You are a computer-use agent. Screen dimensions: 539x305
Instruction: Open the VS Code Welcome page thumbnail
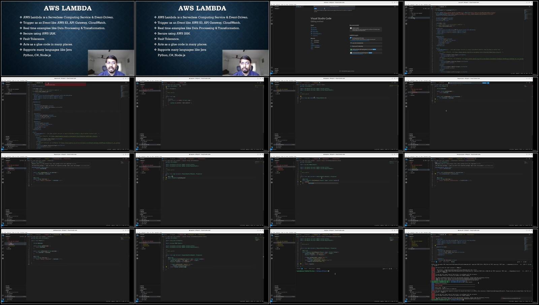point(337,38)
